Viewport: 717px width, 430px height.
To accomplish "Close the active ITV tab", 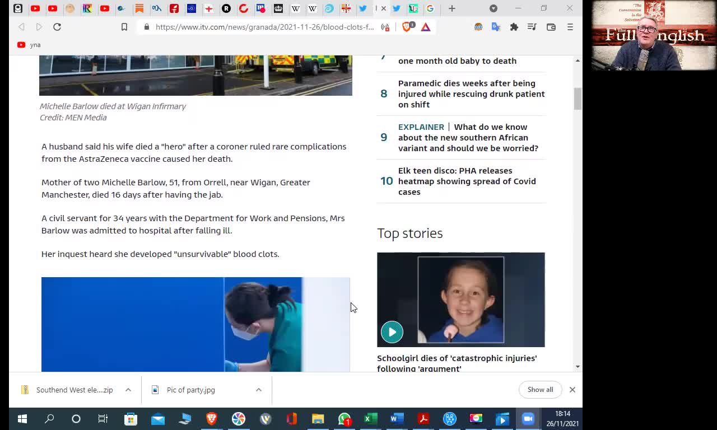I will click(384, 8).
